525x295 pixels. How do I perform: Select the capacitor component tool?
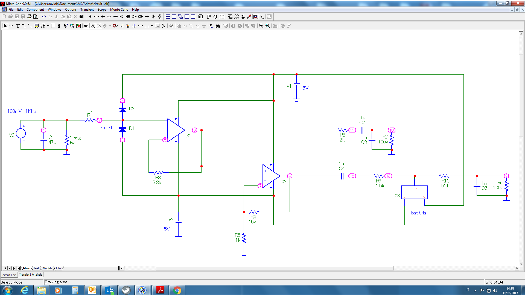click(x=103, y=17)
